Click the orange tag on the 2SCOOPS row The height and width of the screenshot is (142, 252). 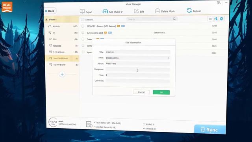click(119, 26)
